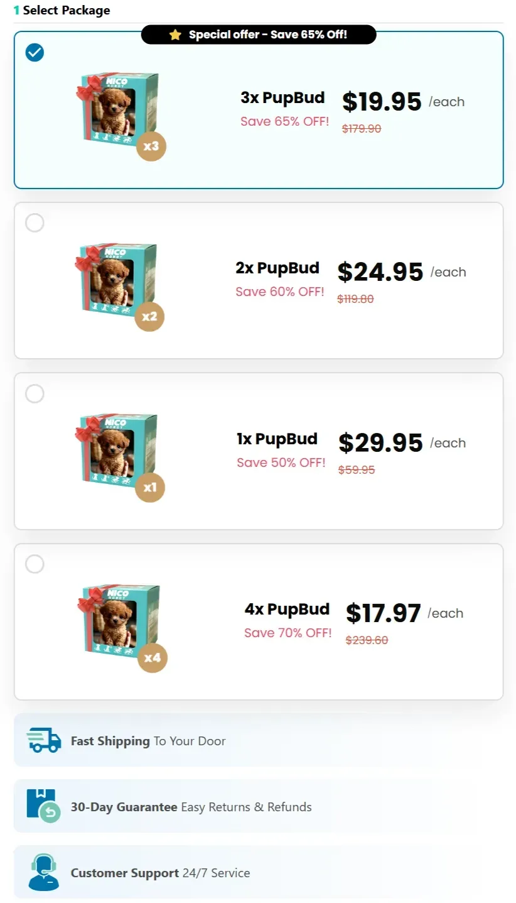516x903 pixels.
Task: Click the crossed-out $179.90 price
Action: pyautogui.click(x=360, y=127)
